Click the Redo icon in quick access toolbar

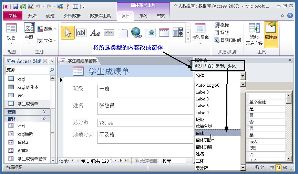point(49,7)
